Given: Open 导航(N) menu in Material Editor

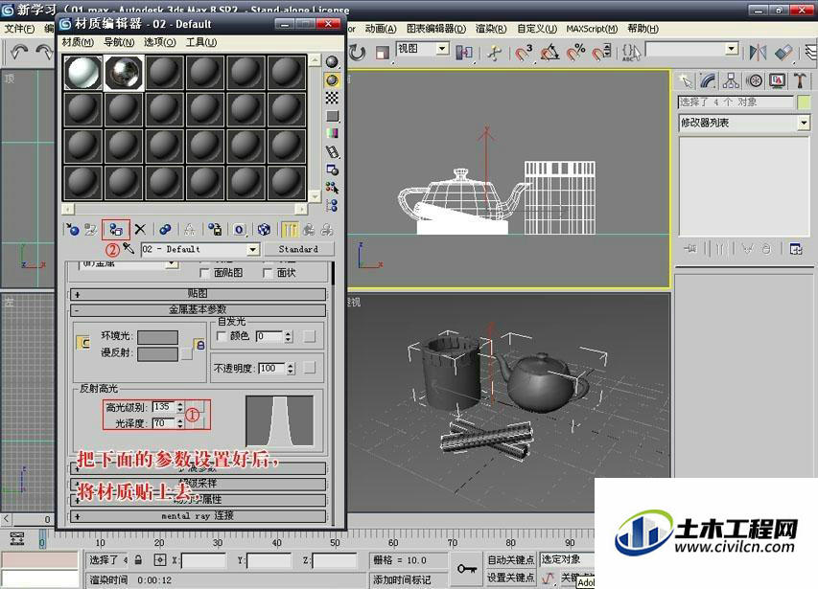Looking at the screenshot, I should [119, 42].
